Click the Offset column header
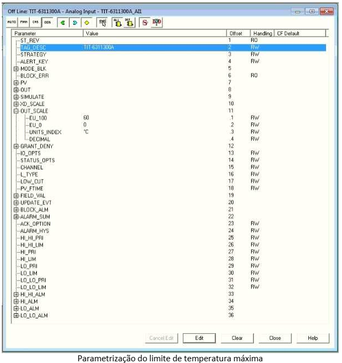Image resolution: width=342 pixels, height=363 pixels. 238,34
